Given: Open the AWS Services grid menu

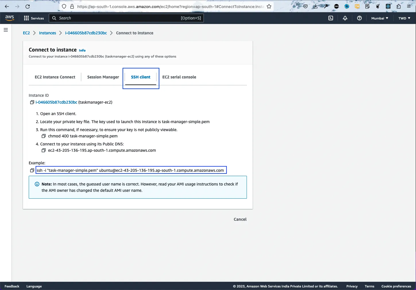Looking at the screenshot, I should (x=34, y=18).
